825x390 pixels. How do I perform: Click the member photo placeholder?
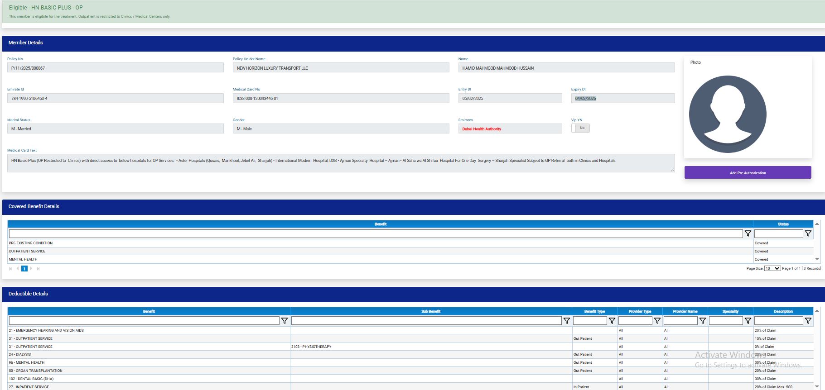(728, 114)
